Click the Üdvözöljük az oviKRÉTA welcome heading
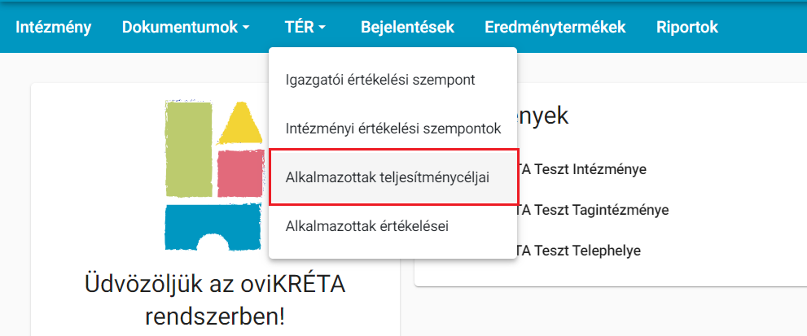The image size is (807, 336). tap(215, 285)
